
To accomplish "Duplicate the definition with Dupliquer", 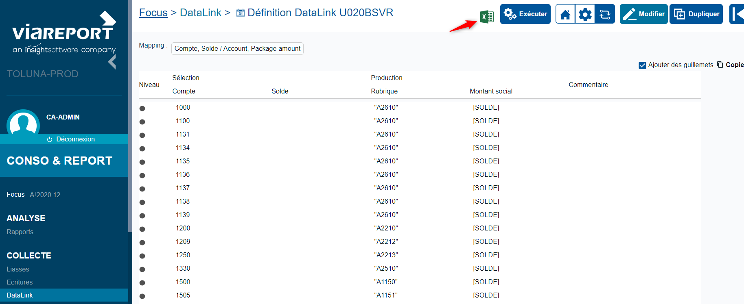I will (696, 14).
